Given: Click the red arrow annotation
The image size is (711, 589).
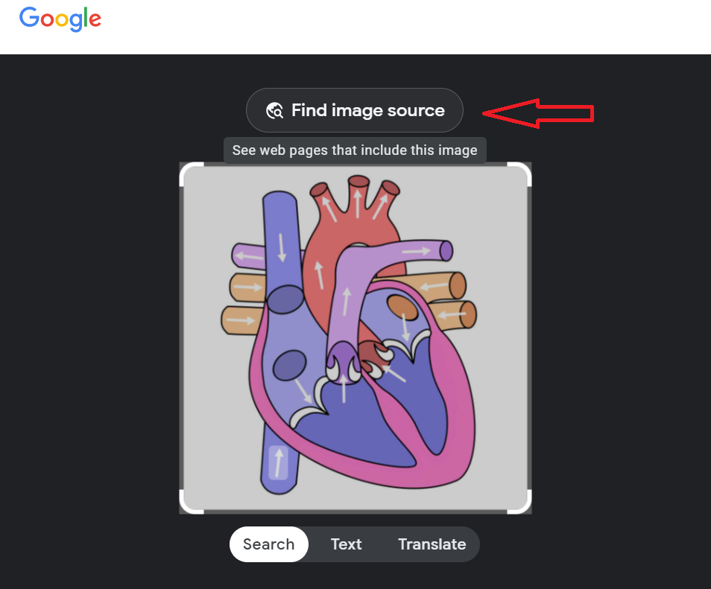Looking at the screenshot, I should click(538, 112).
